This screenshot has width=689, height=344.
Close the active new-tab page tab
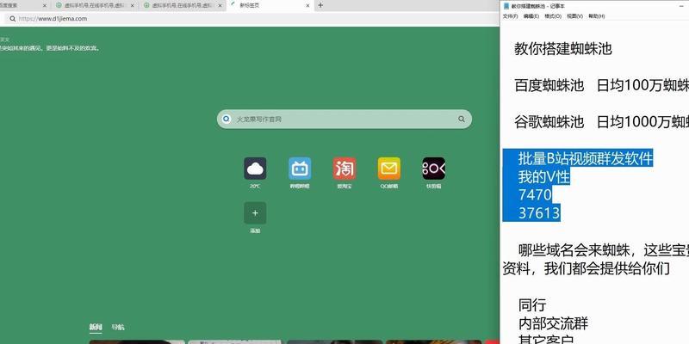pyautogui.click(x=307, y=6)
